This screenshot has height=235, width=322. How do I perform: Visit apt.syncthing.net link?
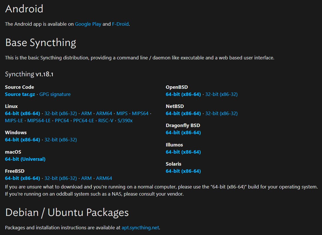140,228
